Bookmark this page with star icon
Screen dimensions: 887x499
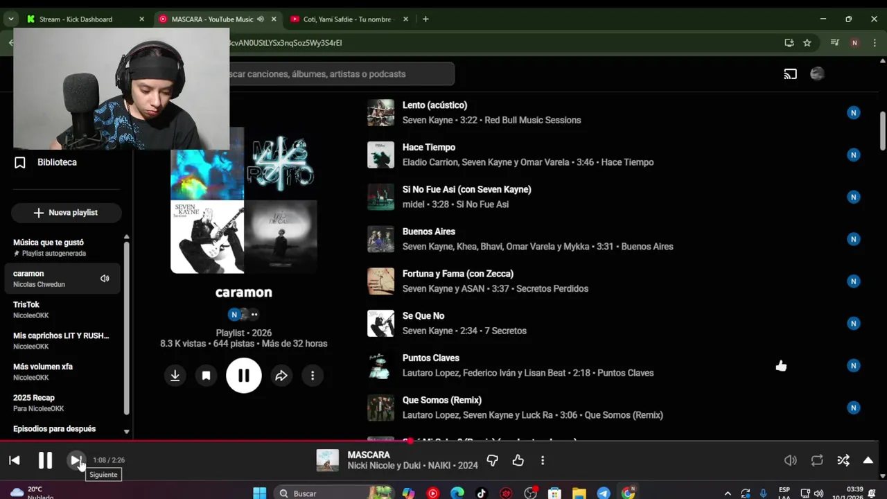(x=807, y=43)
